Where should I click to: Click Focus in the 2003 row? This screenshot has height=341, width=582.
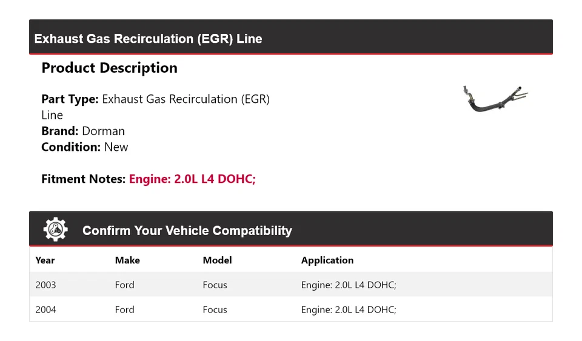point(215,285)
